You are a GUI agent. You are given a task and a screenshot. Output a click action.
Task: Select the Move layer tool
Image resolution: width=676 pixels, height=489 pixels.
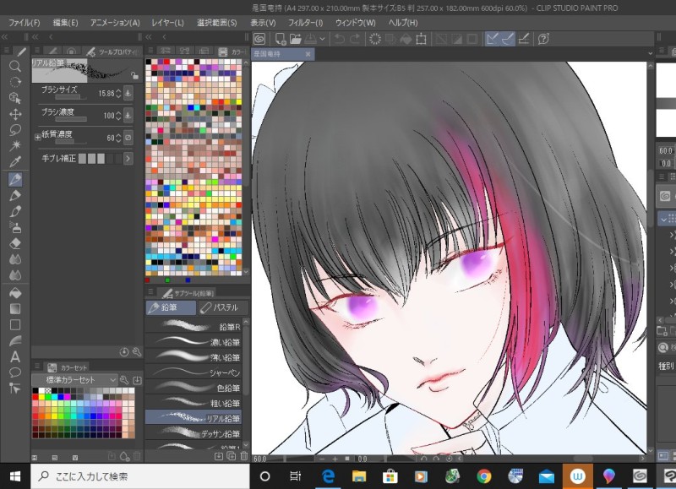click(x=15, y=114)
